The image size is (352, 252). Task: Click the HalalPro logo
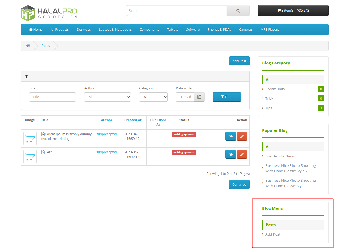49,13
